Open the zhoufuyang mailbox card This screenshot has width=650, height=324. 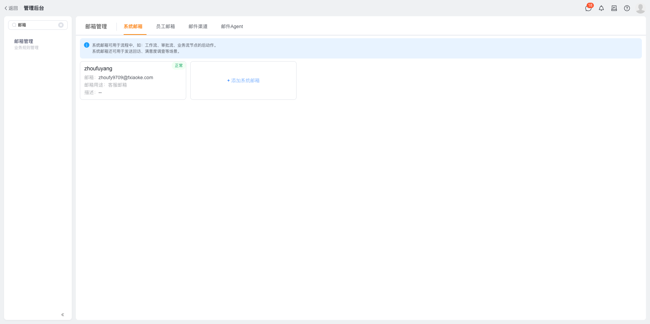(133, 80)
